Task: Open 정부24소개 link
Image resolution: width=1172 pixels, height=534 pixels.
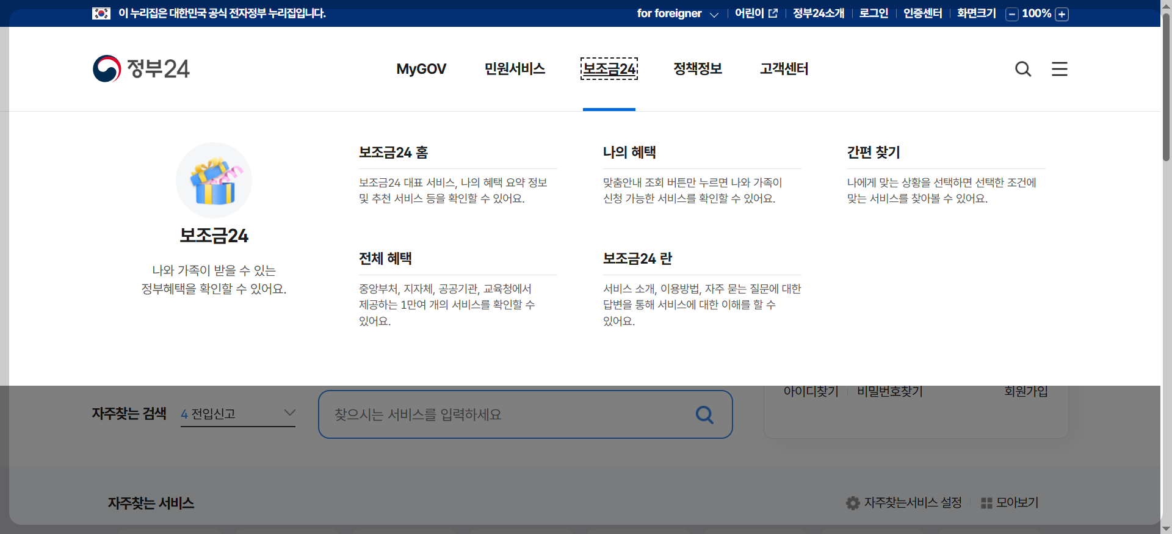Action: point(819,13)
